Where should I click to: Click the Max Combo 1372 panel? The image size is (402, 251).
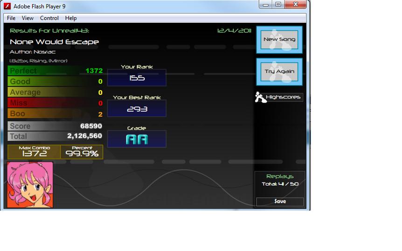click(34, 152)
